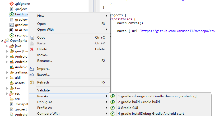Run gradle build Gradle build
The image size is (215, 116).
139,102
